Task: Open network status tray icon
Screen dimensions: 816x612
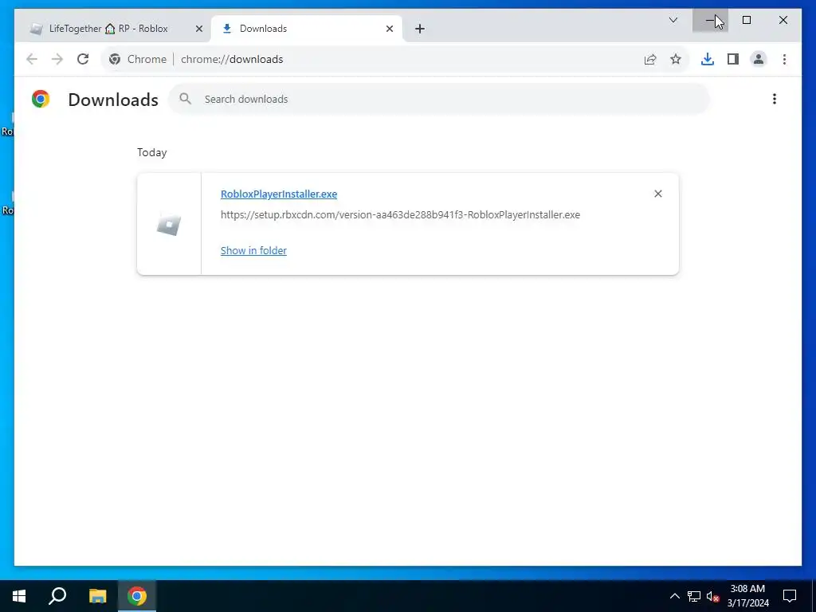Action: tap(694, 596)
